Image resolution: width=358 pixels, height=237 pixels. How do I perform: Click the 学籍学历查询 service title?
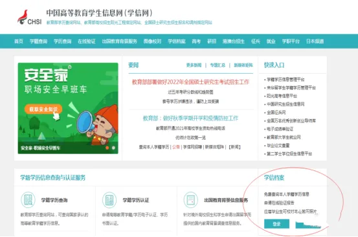pyautogui.click(x=54, y=200)
